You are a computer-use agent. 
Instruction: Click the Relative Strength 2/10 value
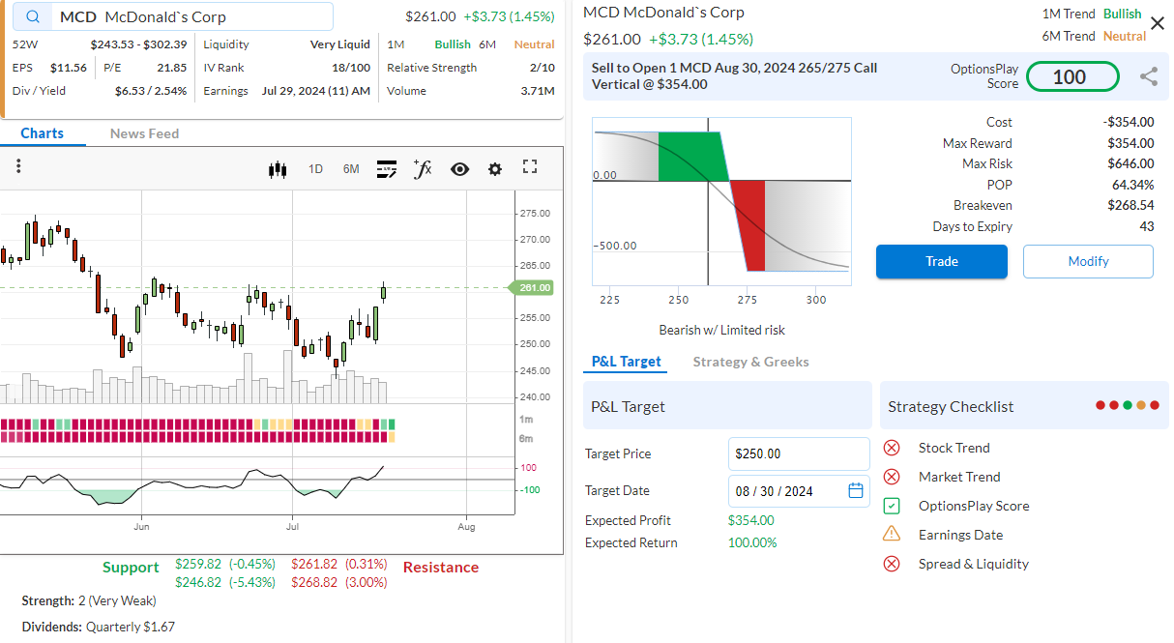(543, 68)
